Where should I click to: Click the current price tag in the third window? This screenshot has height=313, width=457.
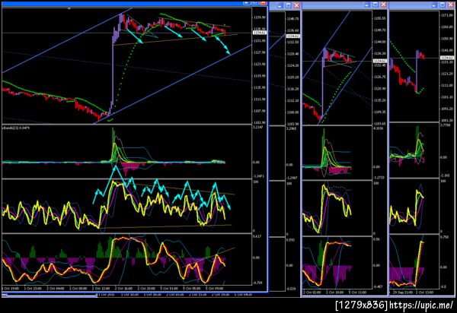coord(380,61)
